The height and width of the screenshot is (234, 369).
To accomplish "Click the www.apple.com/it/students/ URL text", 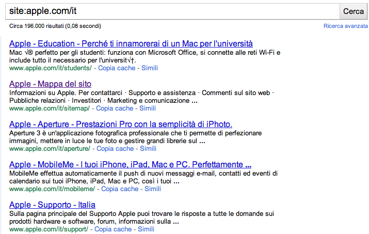I will click(x=50, y=68).
